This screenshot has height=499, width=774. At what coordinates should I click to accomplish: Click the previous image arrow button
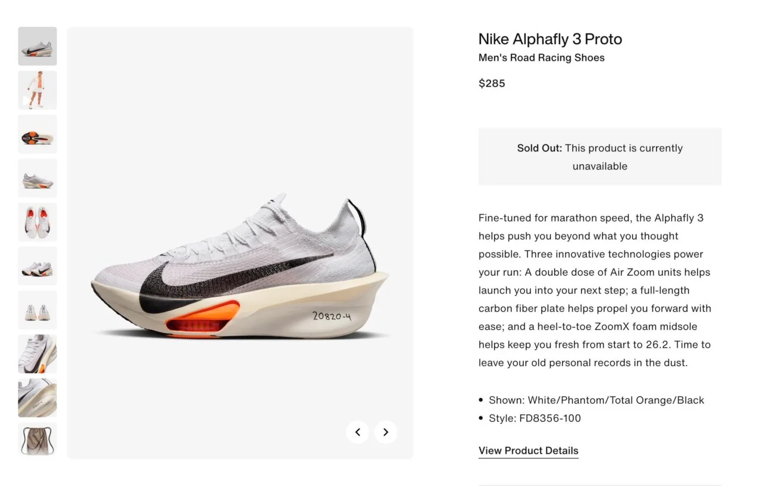tap(357, 432)
